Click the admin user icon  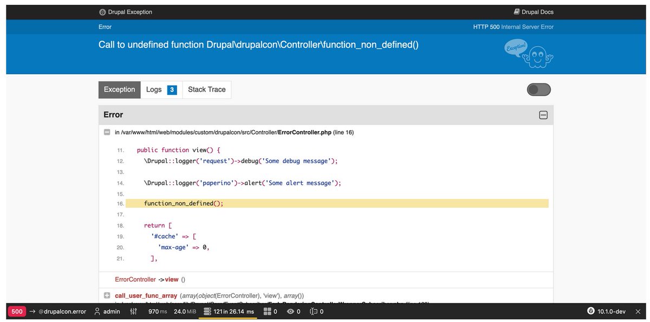[x=96, y=311]
